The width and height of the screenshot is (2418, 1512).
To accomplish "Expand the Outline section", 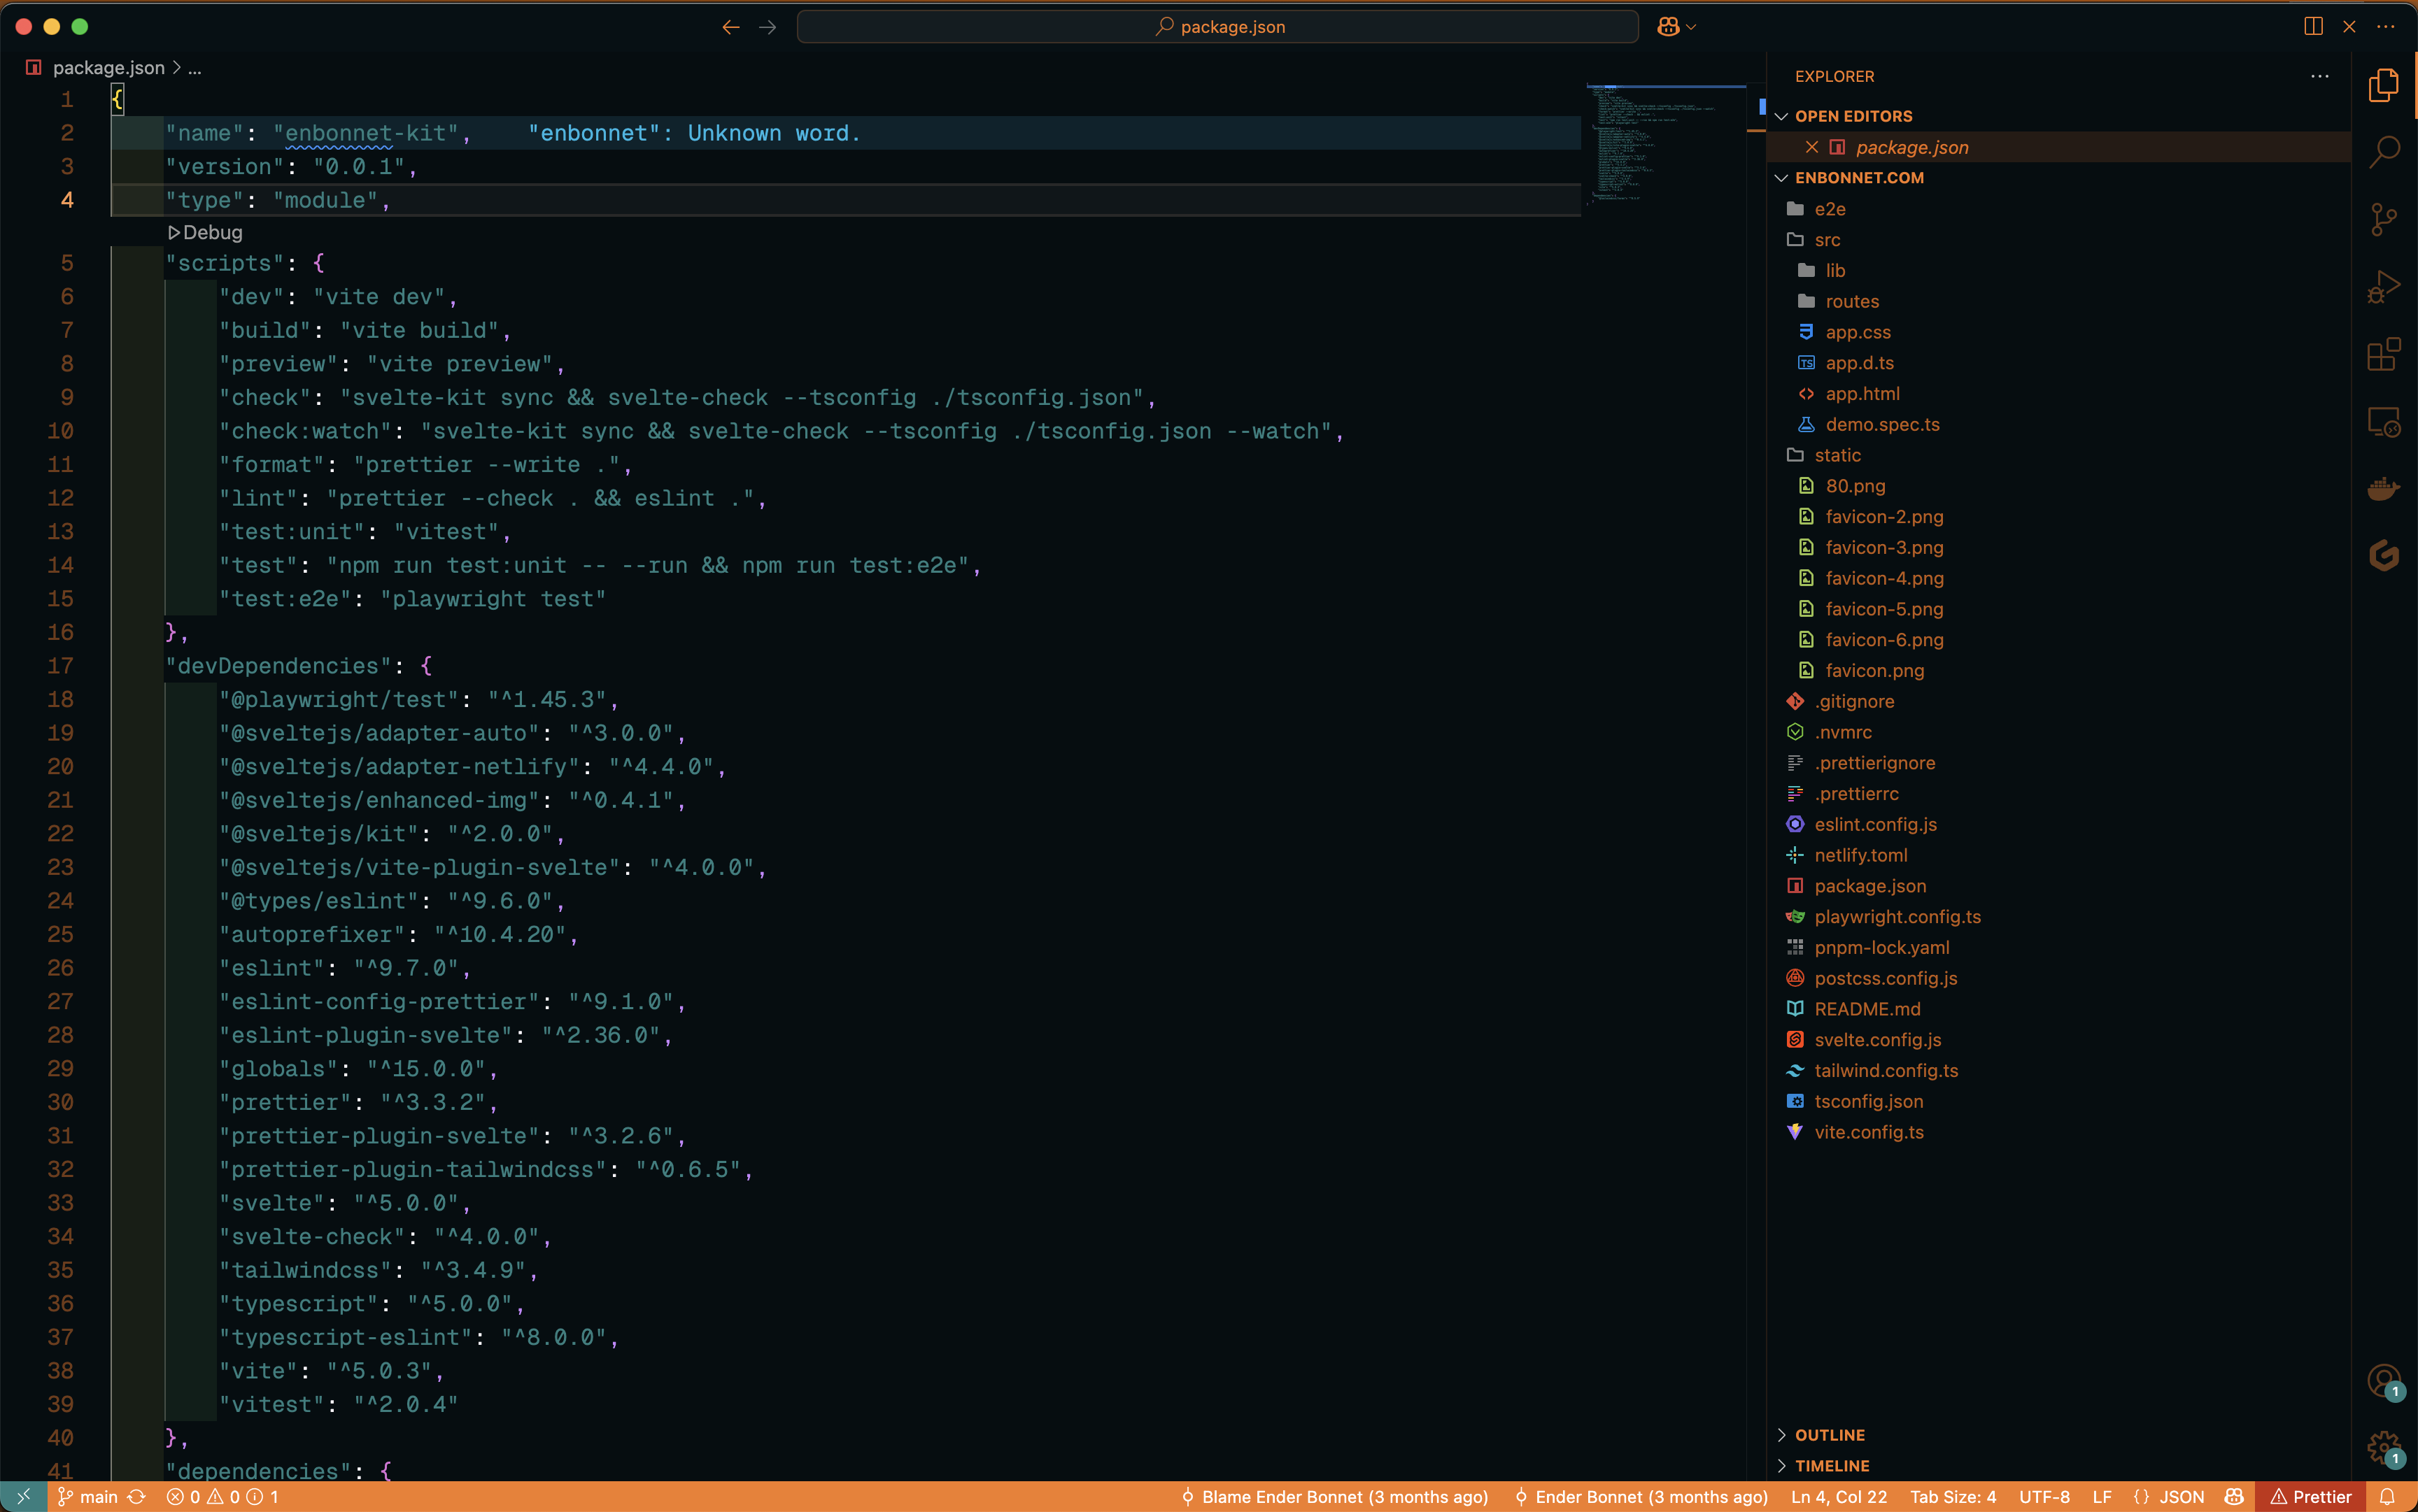I will 1829,1435.
